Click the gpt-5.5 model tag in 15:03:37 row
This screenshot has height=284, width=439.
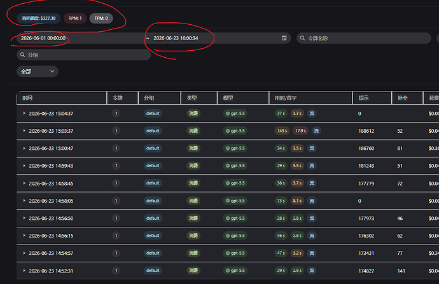coord(235,131)
